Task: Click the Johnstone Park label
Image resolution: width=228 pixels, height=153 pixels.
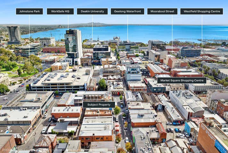Action: click(x=29, y=11)
